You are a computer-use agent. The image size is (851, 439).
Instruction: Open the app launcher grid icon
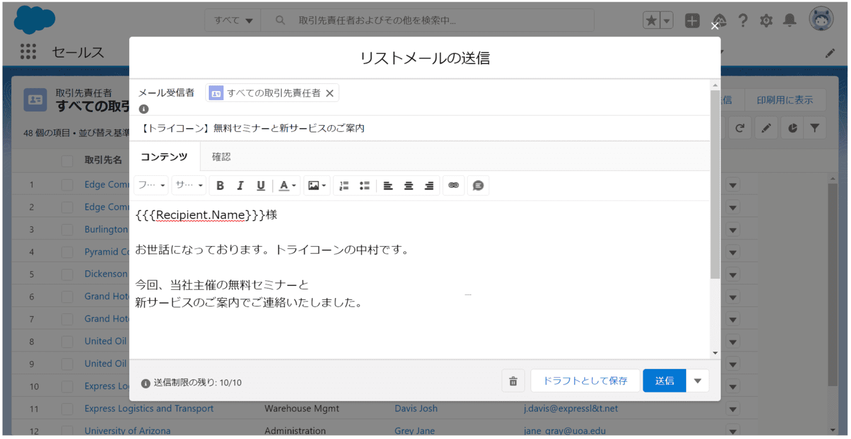coord(28,52)
